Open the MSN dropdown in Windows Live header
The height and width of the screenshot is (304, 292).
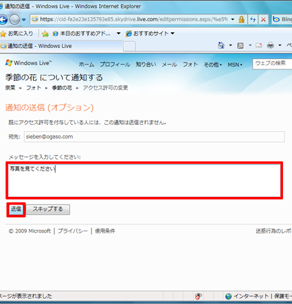[x=235, y=65]
